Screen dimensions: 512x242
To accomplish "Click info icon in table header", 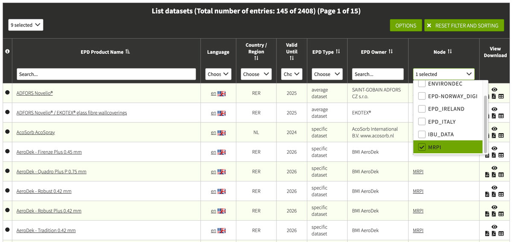I will (7, 51).
